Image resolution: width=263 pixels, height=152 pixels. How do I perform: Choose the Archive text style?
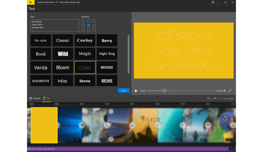107,81
